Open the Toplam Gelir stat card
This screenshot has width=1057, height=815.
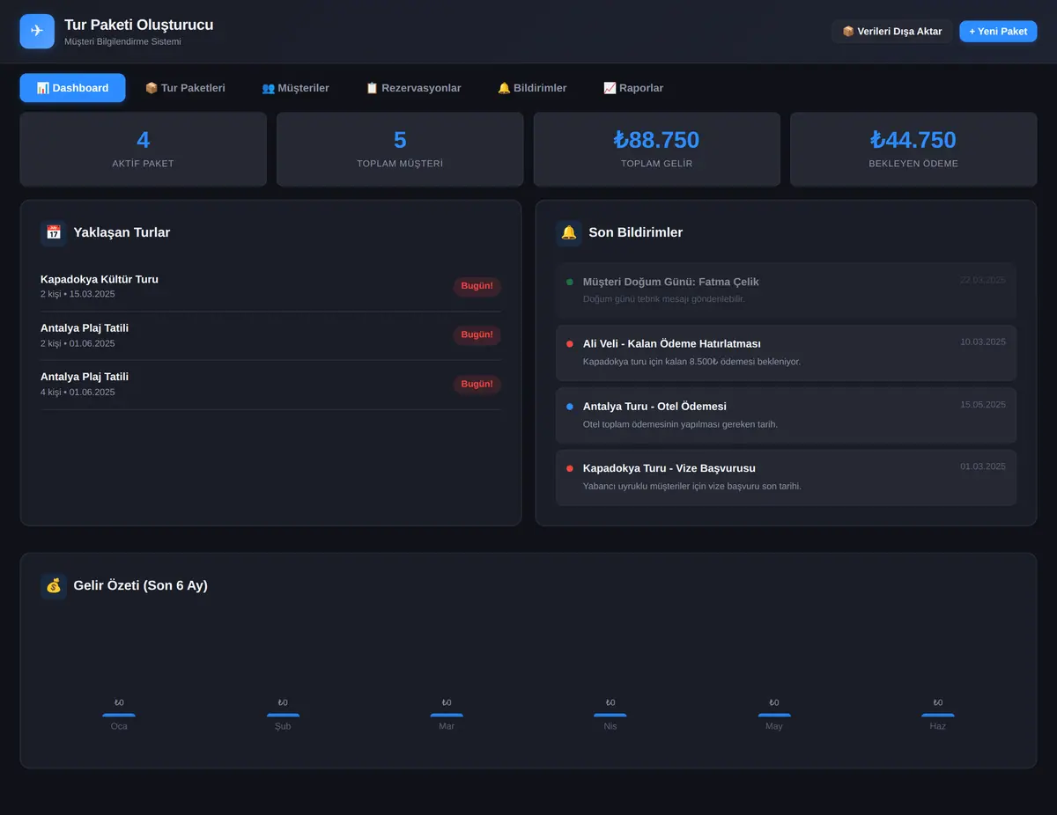pyautogui.click(x=656, y=149)
